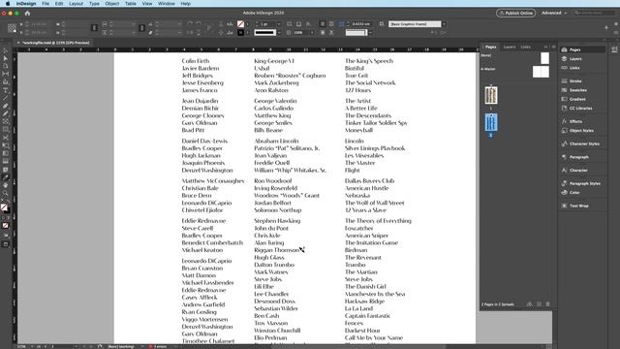Open the Type menu
This screenshot has width=620, height=349.
point(94,4)
